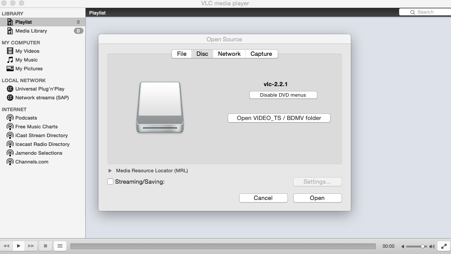Screen dimensions: 451x254
Task: Select Universal Plug'n'Play entry
Action: [x=43, y=89]
